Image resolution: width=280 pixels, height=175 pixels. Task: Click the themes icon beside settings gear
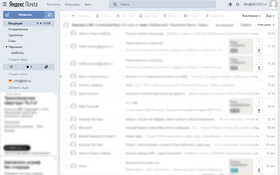[x=230, y=4]
